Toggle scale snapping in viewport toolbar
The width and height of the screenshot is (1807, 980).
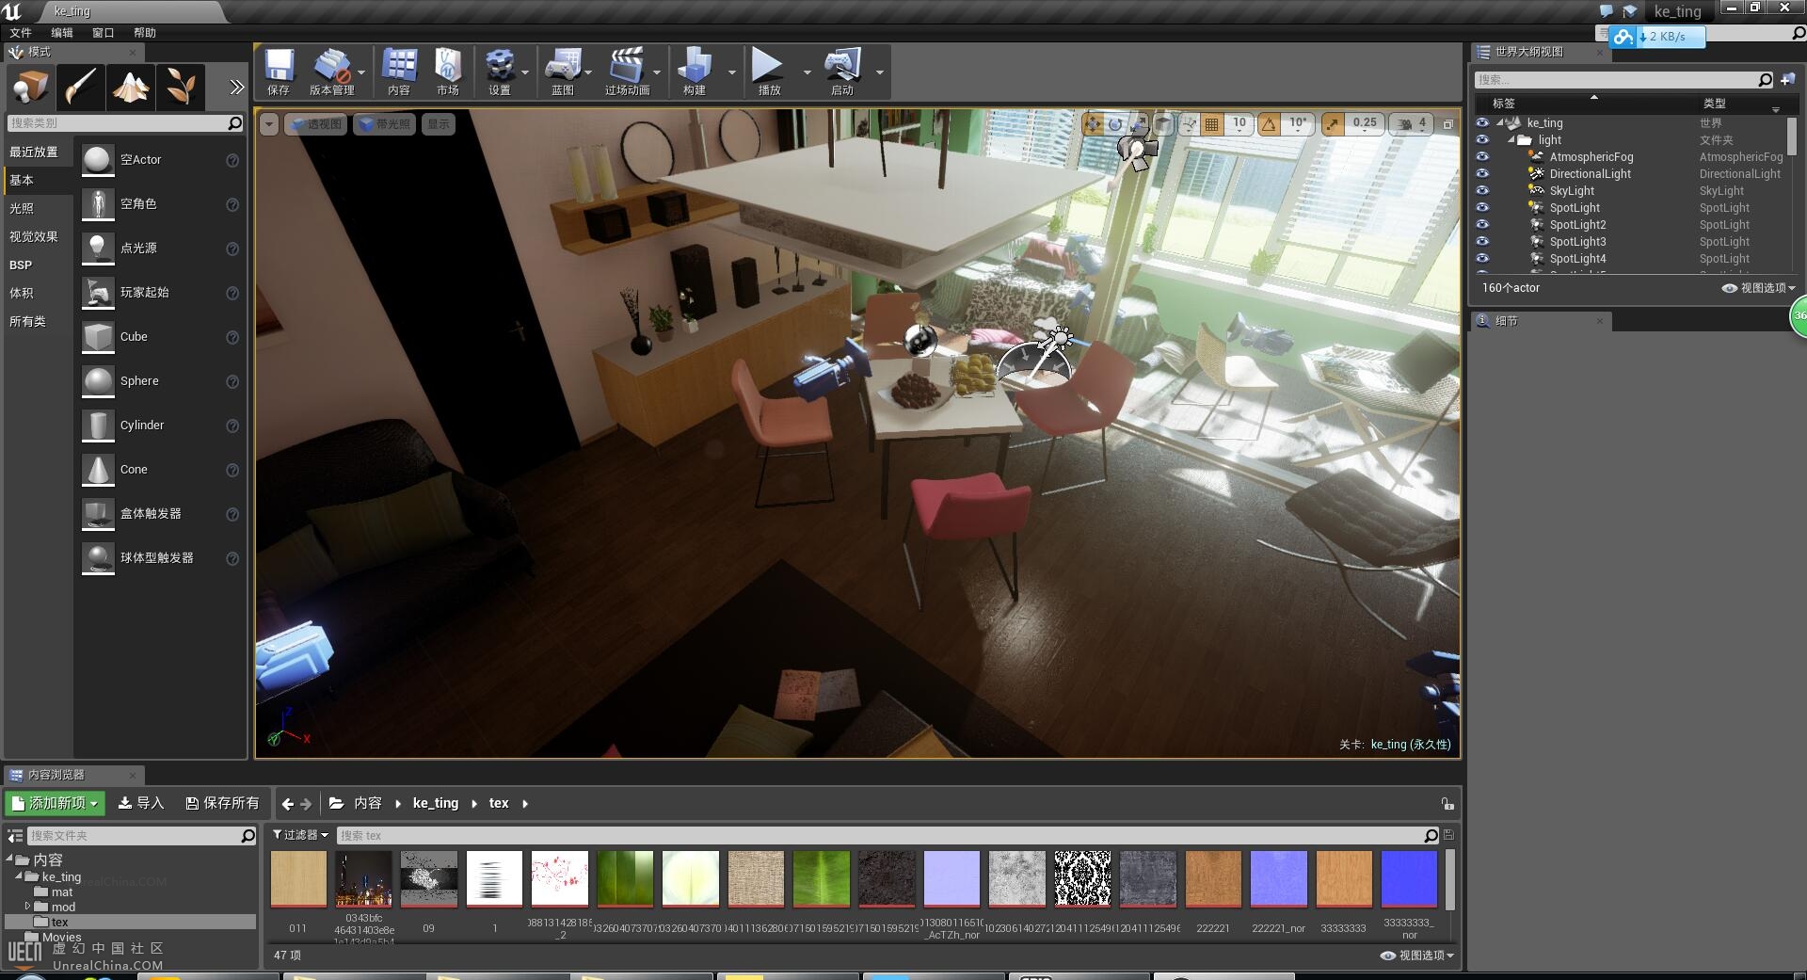1333,123
